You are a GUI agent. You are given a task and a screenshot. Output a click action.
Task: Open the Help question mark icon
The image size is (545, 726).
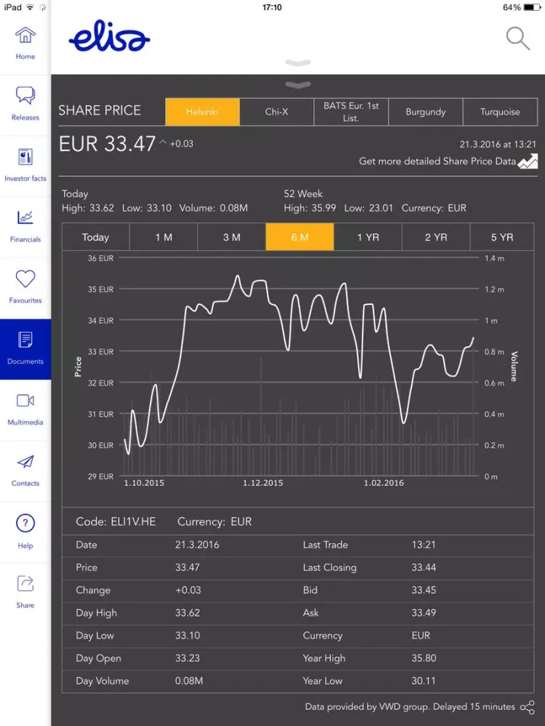pyautogui.click(x=25, y=523)
